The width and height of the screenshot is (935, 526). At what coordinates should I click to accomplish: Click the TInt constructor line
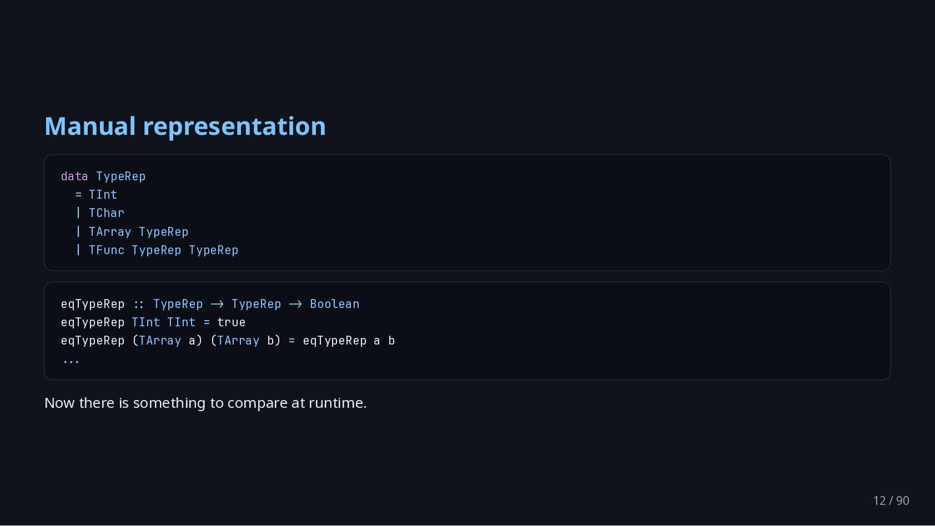[x=96, y=195]
